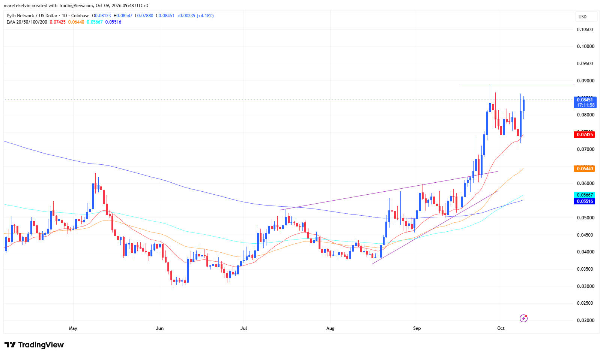Click the orange 0.06440 price axis tag
Screen dimensions: 603x356
tap(585, 169)
